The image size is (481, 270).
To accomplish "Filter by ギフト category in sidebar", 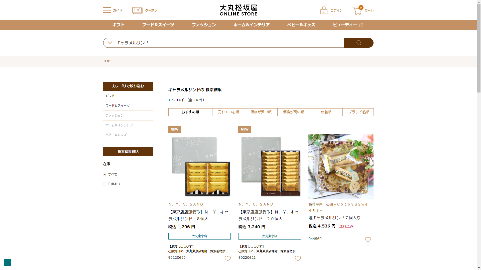I will pos(110,96).
